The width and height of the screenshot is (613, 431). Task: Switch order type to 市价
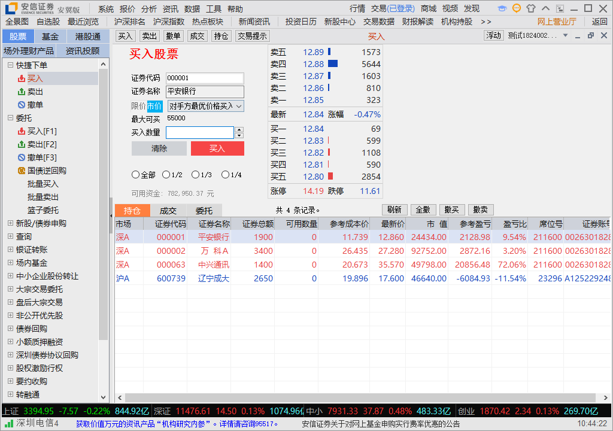tap(154, 106)
